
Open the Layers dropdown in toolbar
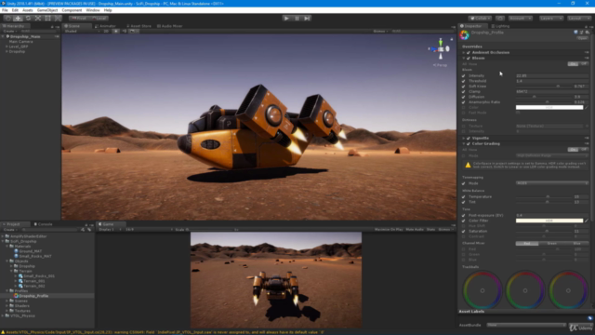pyautogui.click(x=551, y=19)
